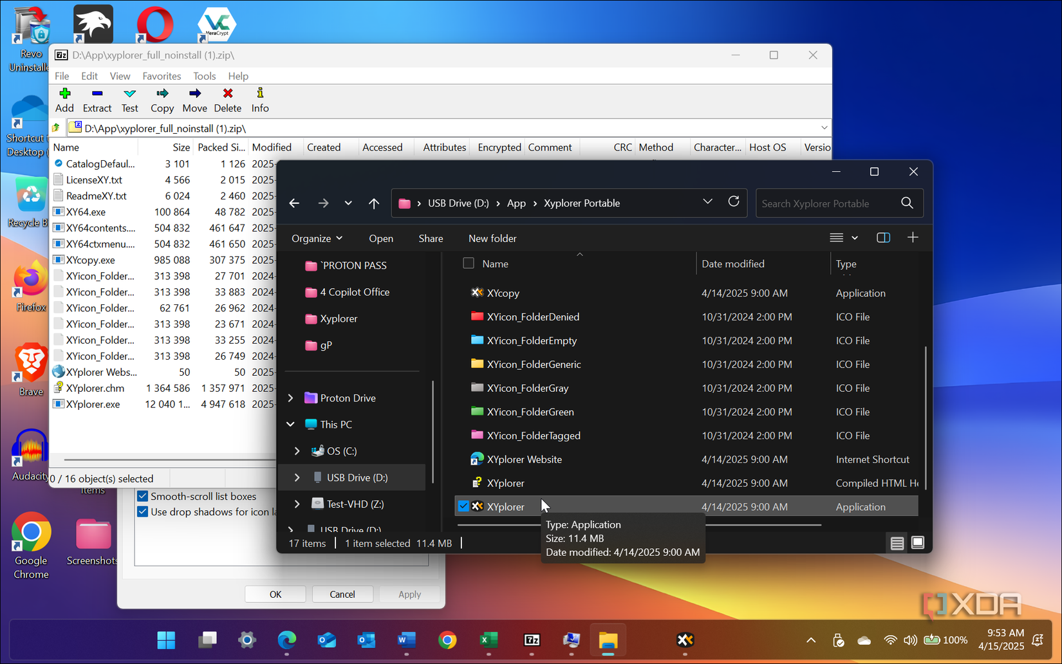This screenshot has height=664, width=1062.
Task: Enable the Smooth-scroll list boxes option
Action: tap(142, 495)
